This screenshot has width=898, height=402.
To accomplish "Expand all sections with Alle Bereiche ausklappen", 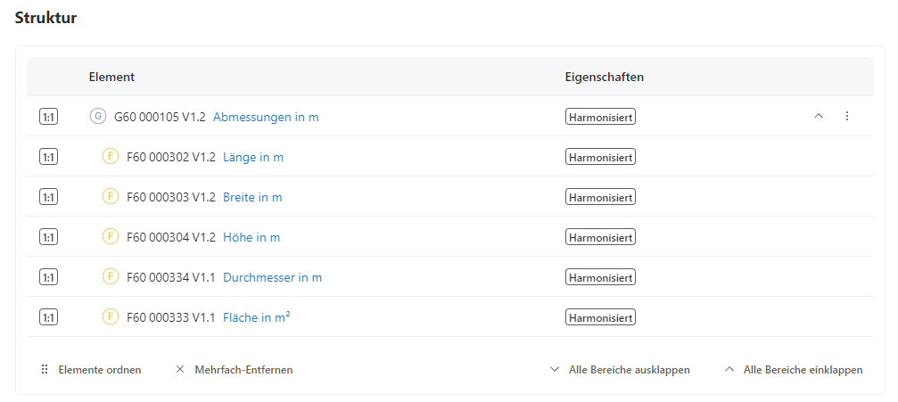I will click(x=620, y=370).
